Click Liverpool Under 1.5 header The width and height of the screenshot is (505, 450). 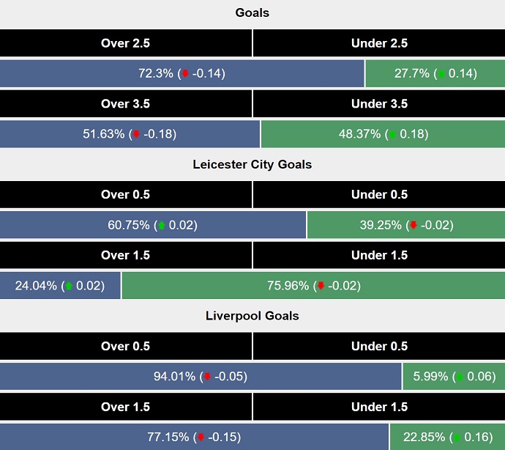379,407
